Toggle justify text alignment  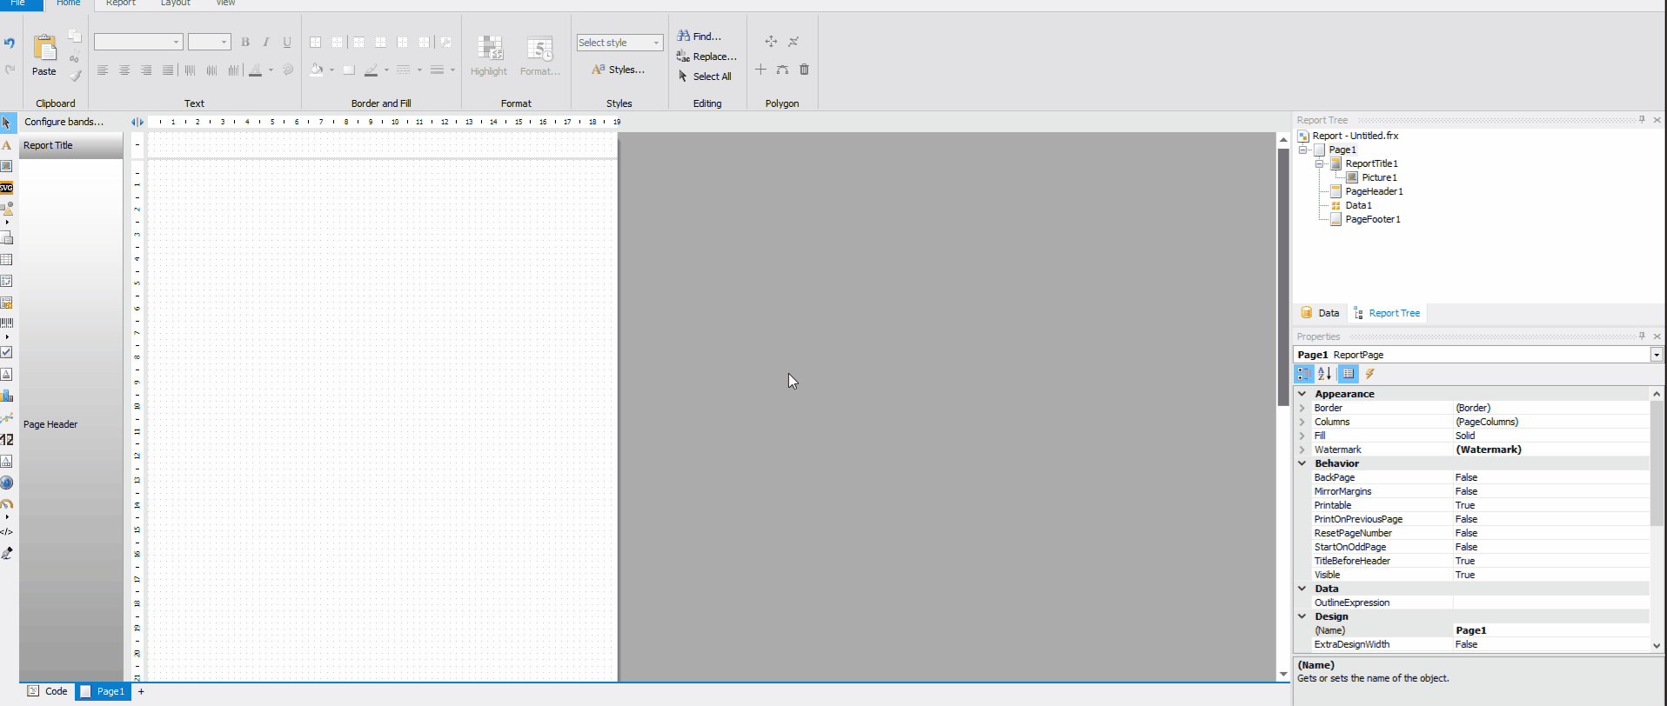click(x=168, y=70)
